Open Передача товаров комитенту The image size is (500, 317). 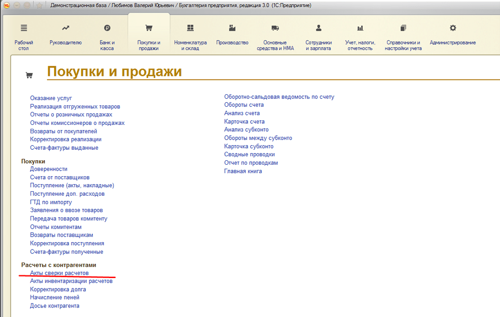(68, 219)
